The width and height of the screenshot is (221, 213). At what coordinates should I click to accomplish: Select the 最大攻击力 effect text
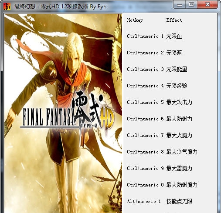tap(179, 102)
